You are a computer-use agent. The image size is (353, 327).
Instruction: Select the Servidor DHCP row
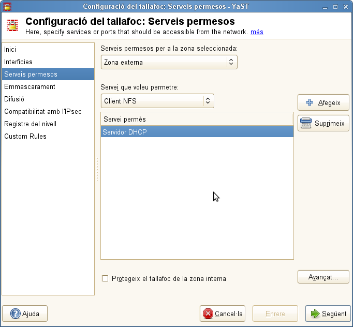click(197, 131)
